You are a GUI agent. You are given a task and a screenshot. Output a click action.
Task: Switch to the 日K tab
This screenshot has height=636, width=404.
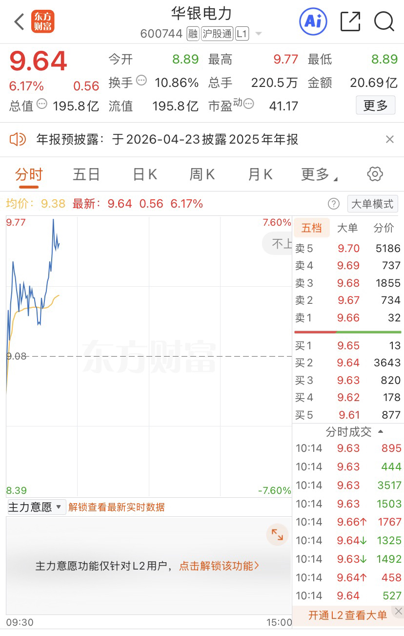click(145, 174)
